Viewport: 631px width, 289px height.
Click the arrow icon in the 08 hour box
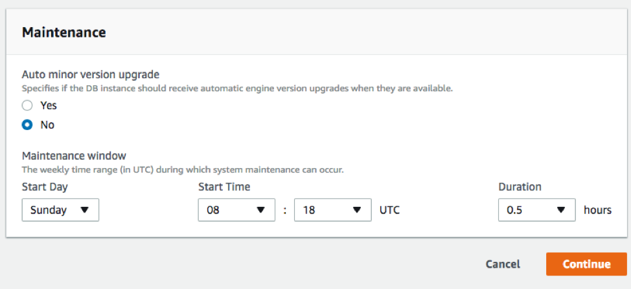coord(261,210)
